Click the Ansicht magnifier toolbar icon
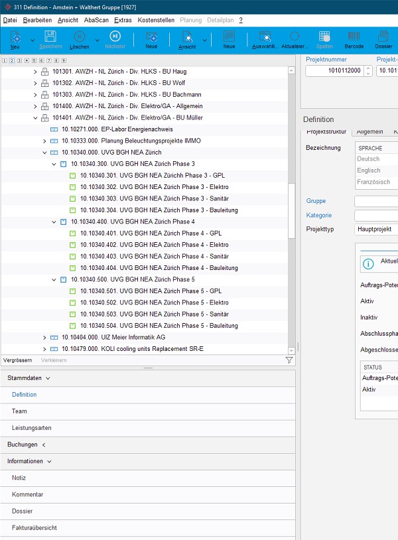This screenshot has height=540, width=398. [x=186, y=38]
